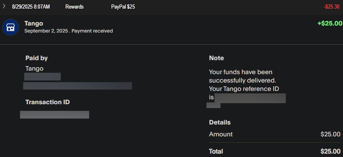Click the Amount row label
This screenshot has height=157, width=343.
tap(221, 134)
